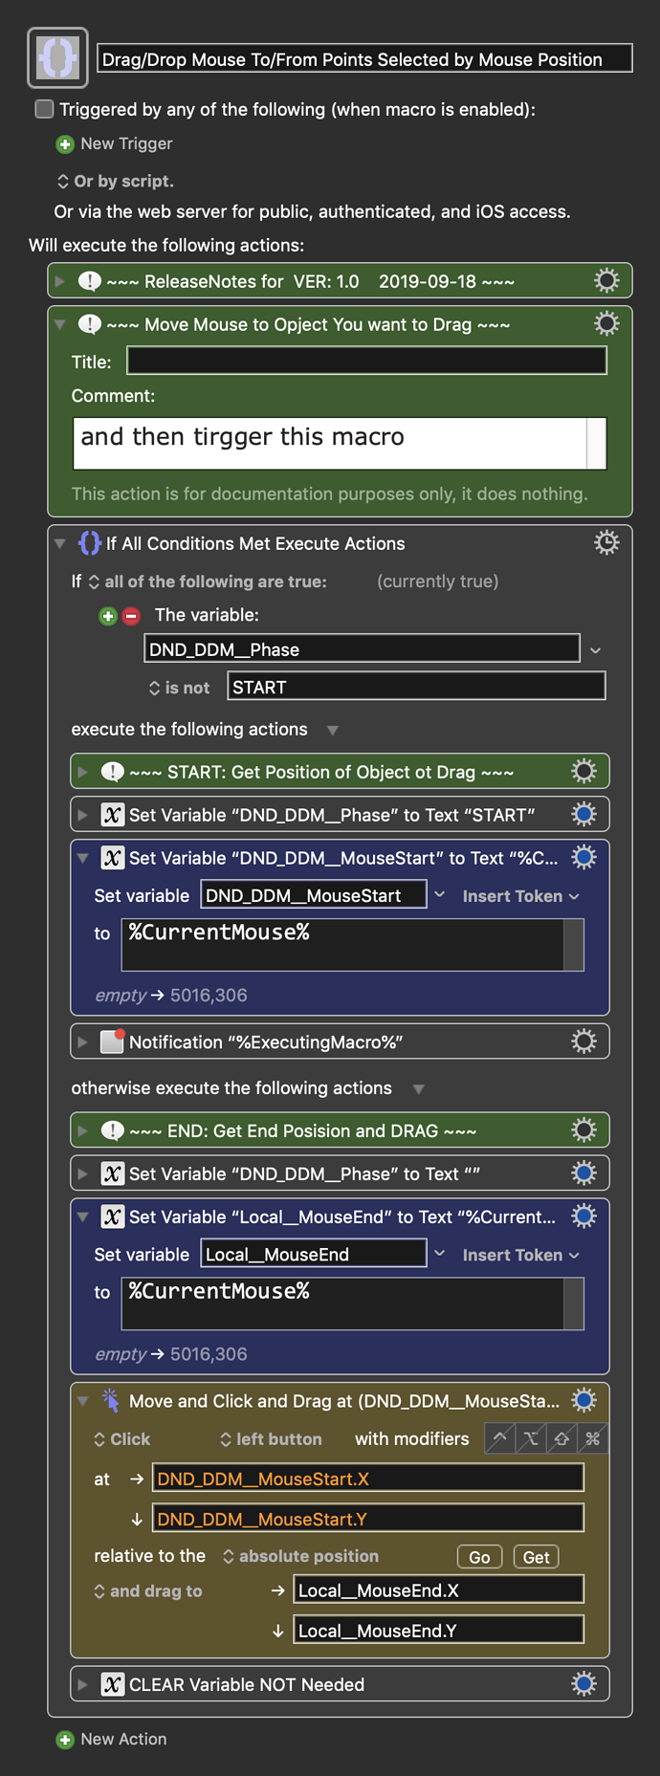Toggle the Command modifier key icon

tap(593, 1438)
